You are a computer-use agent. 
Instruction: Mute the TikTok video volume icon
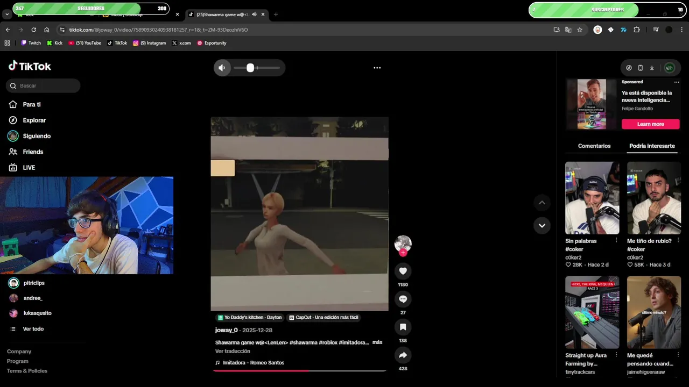click(x=222, y=68)
